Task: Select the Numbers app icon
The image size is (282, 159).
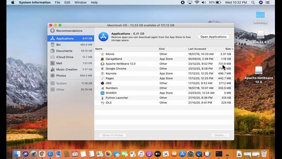Action: coord(102,88)
